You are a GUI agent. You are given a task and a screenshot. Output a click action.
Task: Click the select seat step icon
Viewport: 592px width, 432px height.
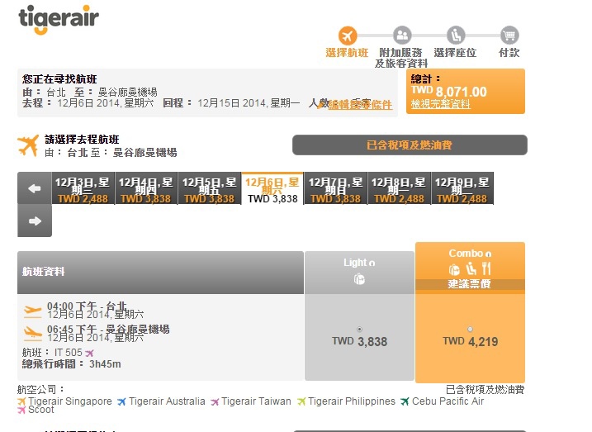tap(456, 36)
